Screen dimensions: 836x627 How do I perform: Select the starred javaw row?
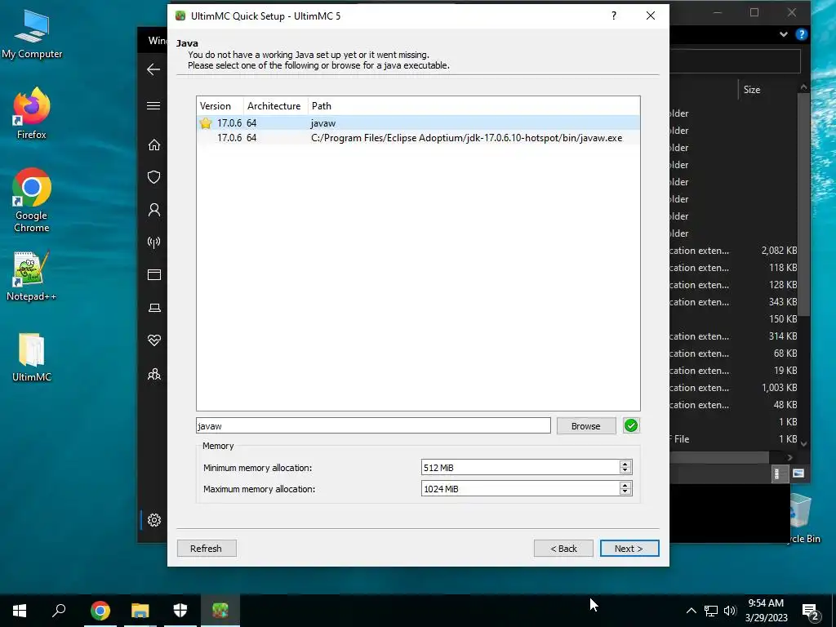pyautogui.click(x=418, y=122)
